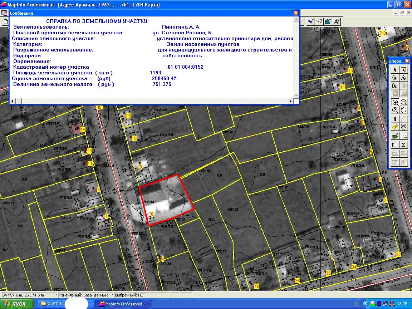Click house number 32 label on map

[x=398, y=255]
